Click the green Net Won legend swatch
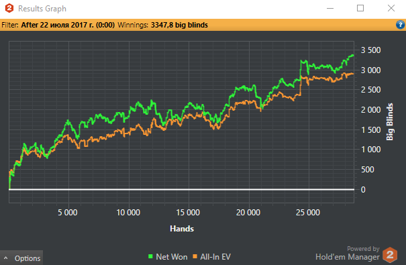 150,256
